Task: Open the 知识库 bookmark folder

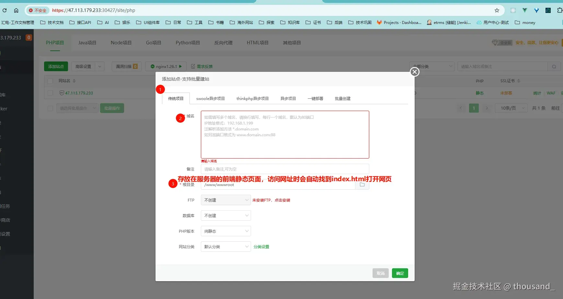Action: click(x=290, y=23)
